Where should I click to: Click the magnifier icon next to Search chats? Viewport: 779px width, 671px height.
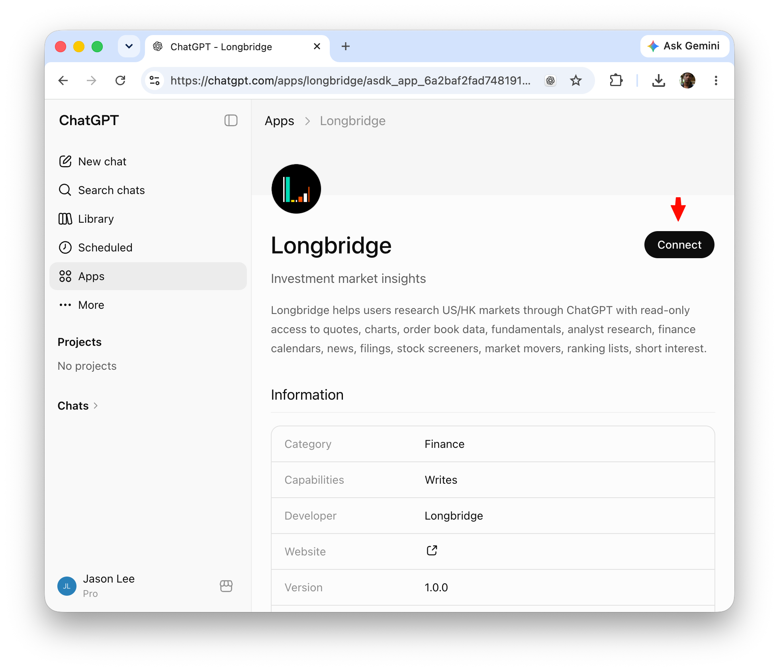(65, 190)
